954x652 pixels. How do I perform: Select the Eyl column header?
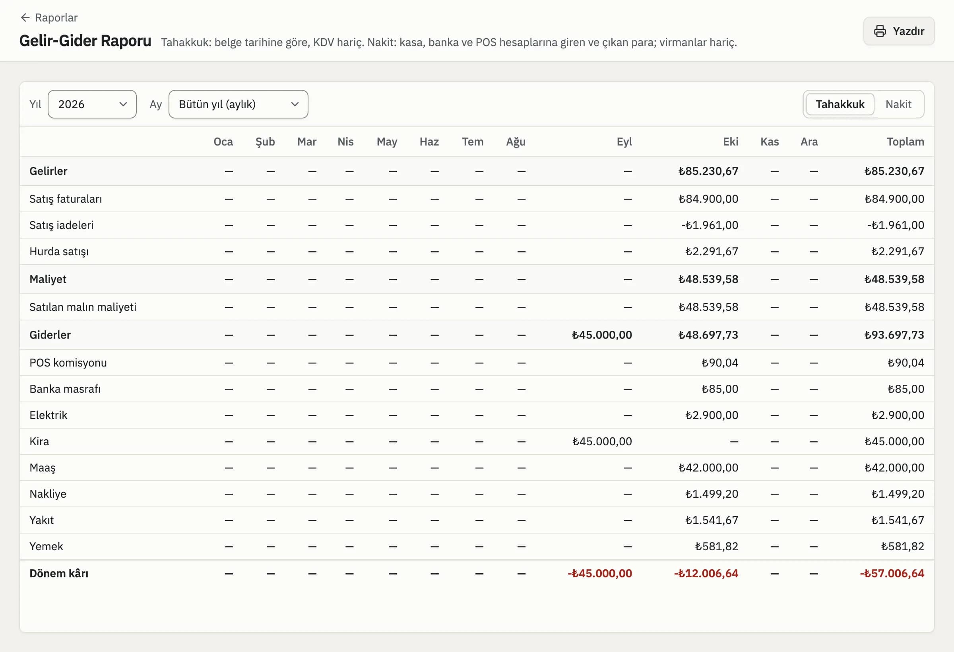click(x=624, y=142)
